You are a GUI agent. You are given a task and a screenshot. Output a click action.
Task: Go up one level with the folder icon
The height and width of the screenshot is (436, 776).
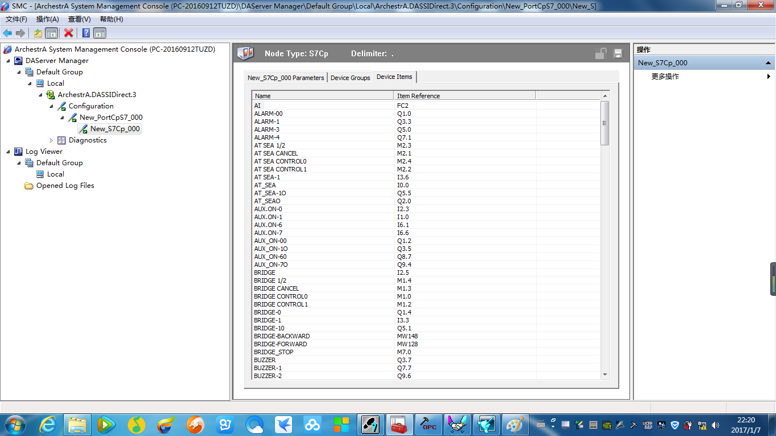tap(38, 33)
